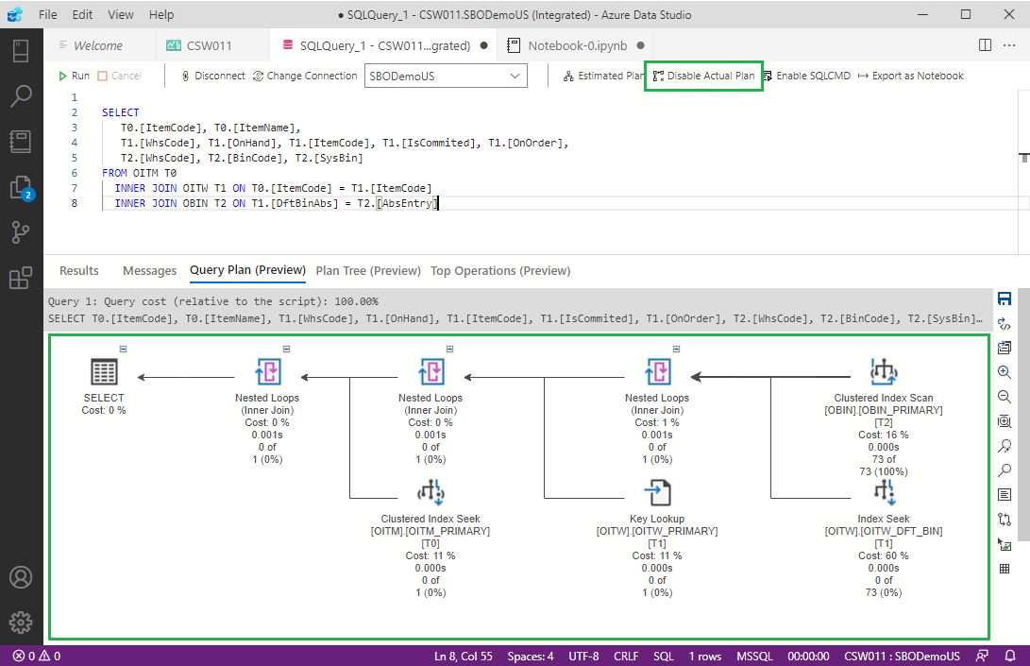Image resolution: width=1030 pixels, height=666 pixels.
Task: Open the Extensions view
Action: [21, 278]
